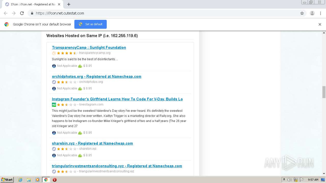The height and width of the screenshot is (183, 326).
Task: Open the volume speaker tray icon
Action: click(290, 180)
